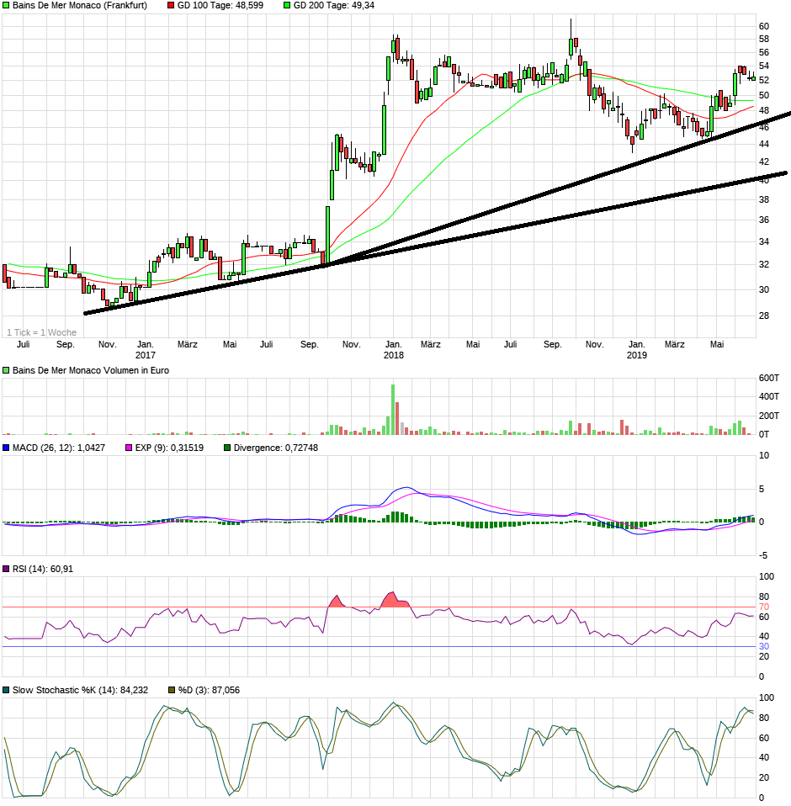Select the 'GD 200 Tage: 49,34' label
791x806 pixels.
click(x=334, y=6)
